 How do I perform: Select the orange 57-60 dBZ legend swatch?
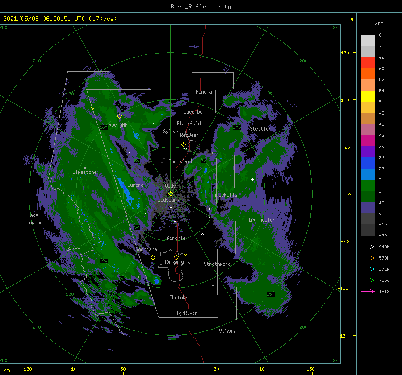(368, 74)
